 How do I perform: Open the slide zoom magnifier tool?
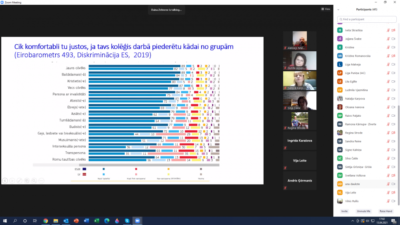pos(34,181)
